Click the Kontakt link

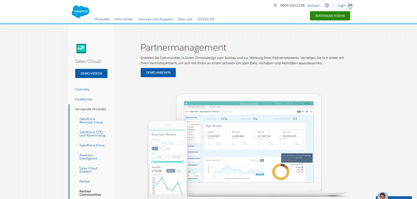pyautogui.click(x=313, y=6)
